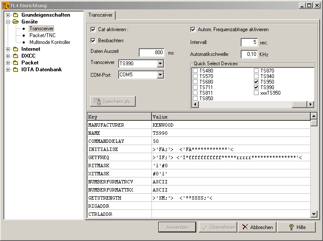
Task: Click the RITMASK value cell
Action: 231,166
